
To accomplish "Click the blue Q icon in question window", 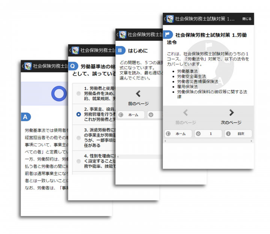I will click(73, 66).
